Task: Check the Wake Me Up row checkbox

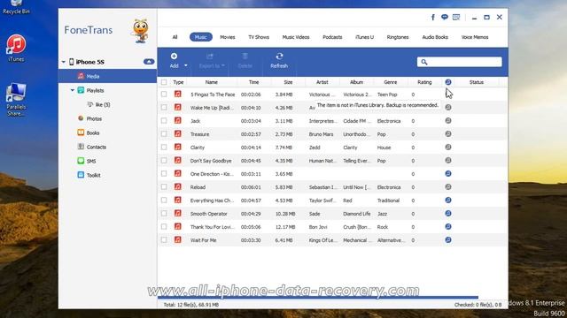Action: pos(164,108)
